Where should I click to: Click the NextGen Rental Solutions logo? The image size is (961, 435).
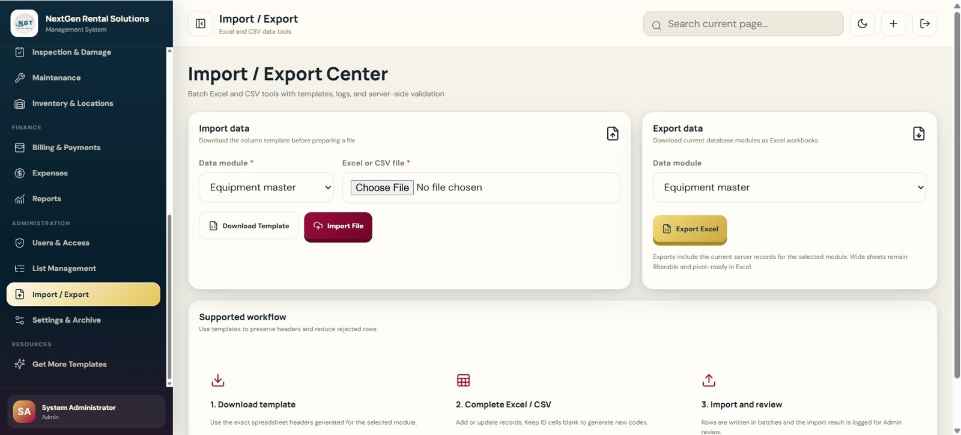pyautogui.click(x=24, y=23)
